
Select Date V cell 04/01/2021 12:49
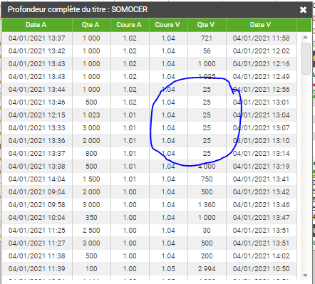pyautogui.click(x=262, y=77)
